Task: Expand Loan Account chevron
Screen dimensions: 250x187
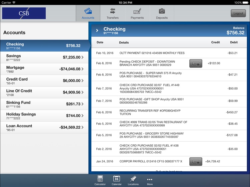Action: [x=82, y=127]
